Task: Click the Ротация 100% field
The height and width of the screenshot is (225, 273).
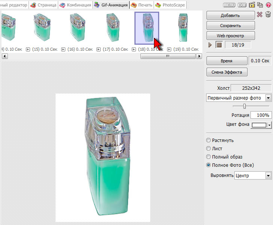Action: tap(261, 115)
